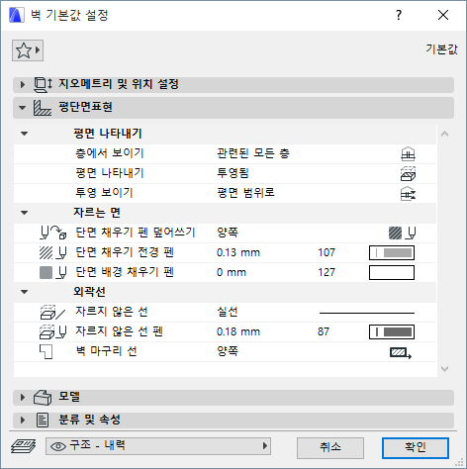
Task: Select the 단면 채우기 펜 덮어쓰기 row label
Action: [136, 233]
